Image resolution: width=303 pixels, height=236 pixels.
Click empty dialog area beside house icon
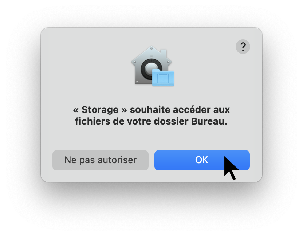tap(87, 66)
